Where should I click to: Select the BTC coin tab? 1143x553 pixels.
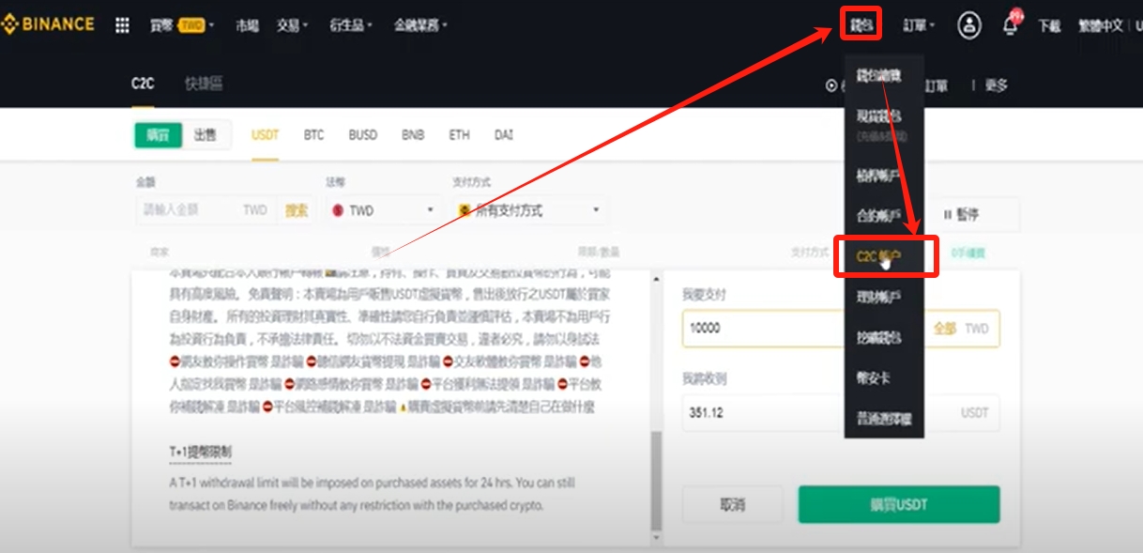pyautogui.click(x=313, y=135)
